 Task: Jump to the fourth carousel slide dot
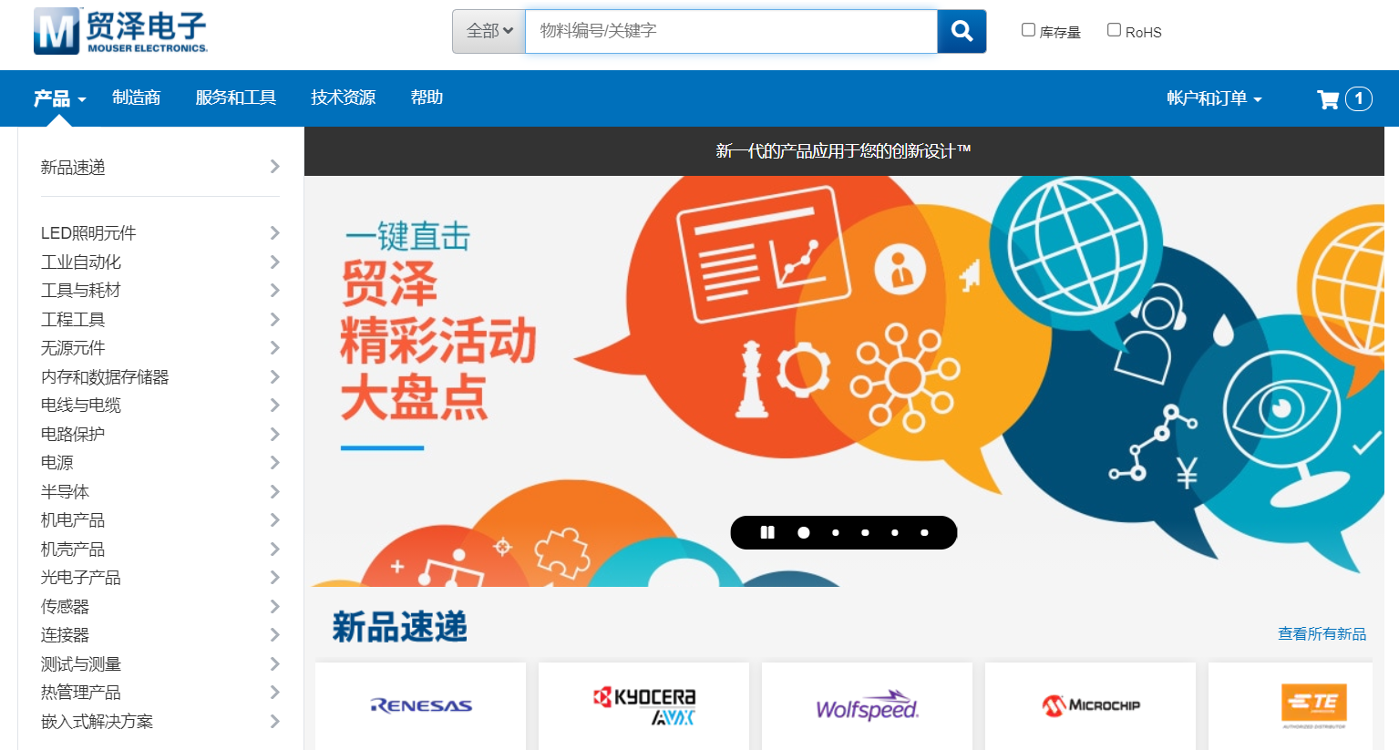point(895,532)
